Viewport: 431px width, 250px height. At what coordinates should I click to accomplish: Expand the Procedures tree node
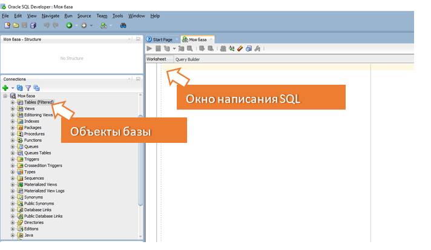pos(12,134)
